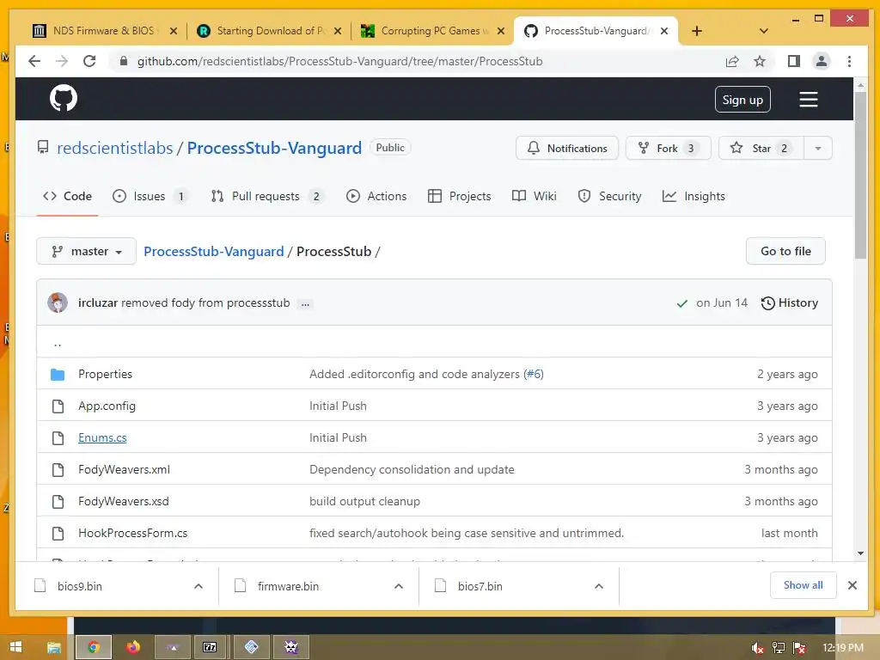Click the GitHub Octocat logo
This screenshot has width=880, height=660.
click(x=64, y=98)
